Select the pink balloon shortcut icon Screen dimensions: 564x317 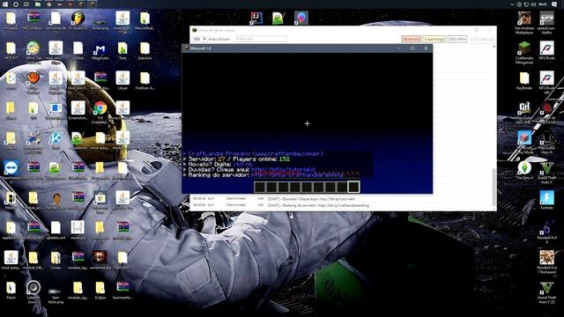[301, 18]
